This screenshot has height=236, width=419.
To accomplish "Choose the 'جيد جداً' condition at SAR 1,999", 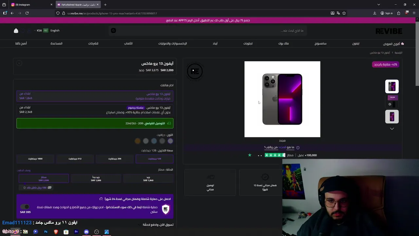I will tap(96, 179).
